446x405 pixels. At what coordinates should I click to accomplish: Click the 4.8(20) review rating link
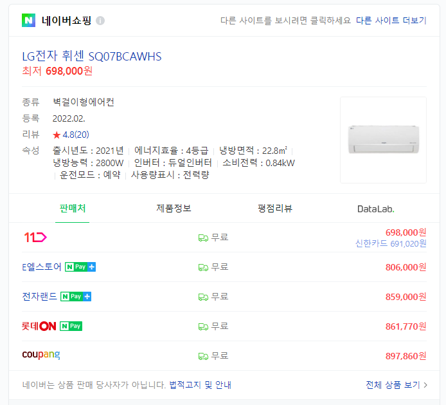[x=76, y=135]
